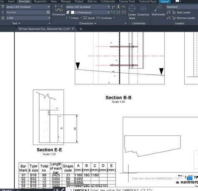Expand the Text panel flyout
The height and width of the screenshot is (191, 198).
tap(16, 23)
